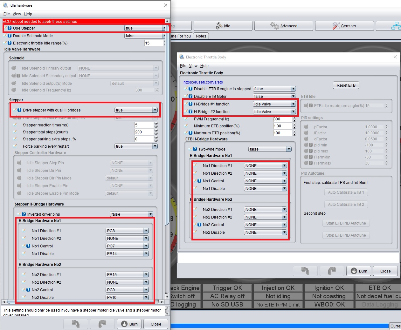Viewport: 401px width, 330px height.
Task: Increase Stepper total steps spinner
Action: click(x=156, y=131)
